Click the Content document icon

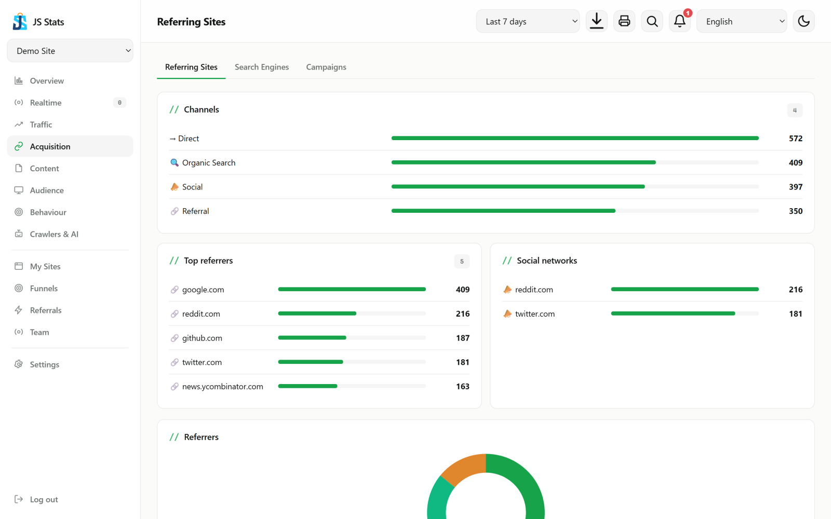coord(19,168)
